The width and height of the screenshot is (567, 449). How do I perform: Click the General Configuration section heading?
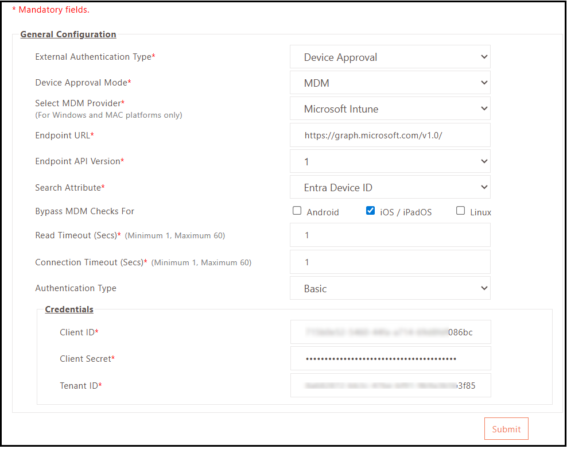68,34
